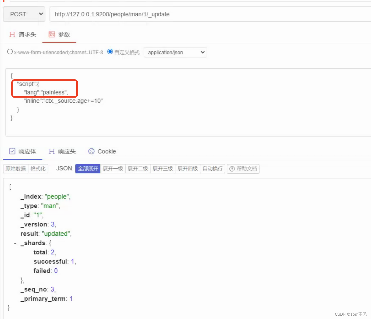Screen dimensions: 371x319
Task: Show response as 原始数据
Action: 16,169
